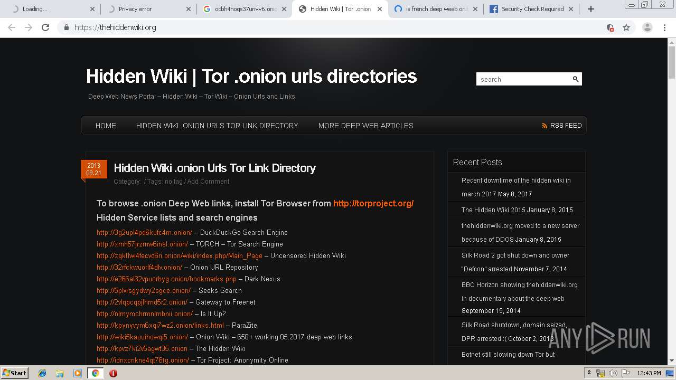The height and width of the screenshot is (380, 676).
Task: Open the blocked content shield icon
Action: click(610, 27)
